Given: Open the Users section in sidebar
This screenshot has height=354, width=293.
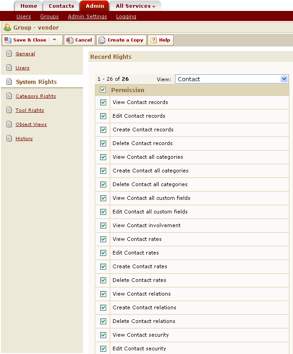Looking at the screenshot, I should (22, 68).
